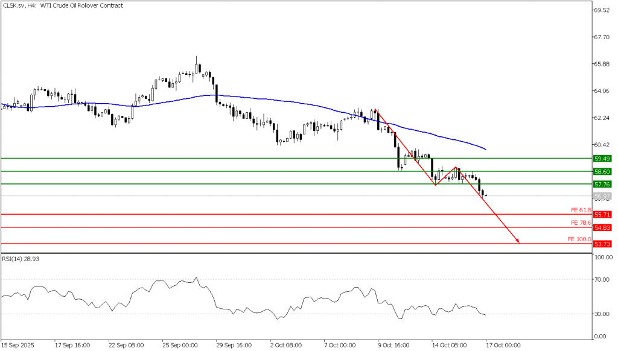
Task: Click the RSI 70.00 scale value
Action: coord(602,280)
